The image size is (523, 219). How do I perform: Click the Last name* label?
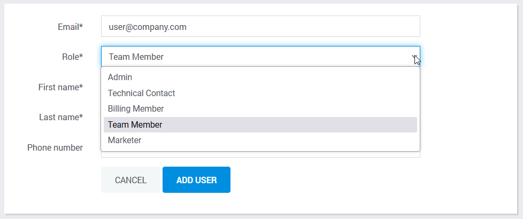tap(61, 118)
